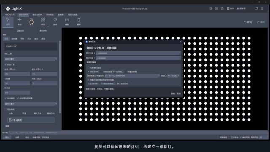Toggle the 自动增加控制器 checkbox
270x152 pixels.
coord(18,98)
